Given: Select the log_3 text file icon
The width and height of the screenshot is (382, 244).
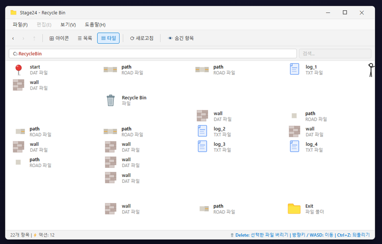Looking at the screenshot, I should click(x=202, y=146).
